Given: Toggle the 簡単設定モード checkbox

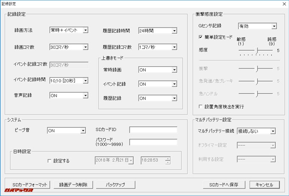Looking at the screenshot, I should [x=201, y=37].
